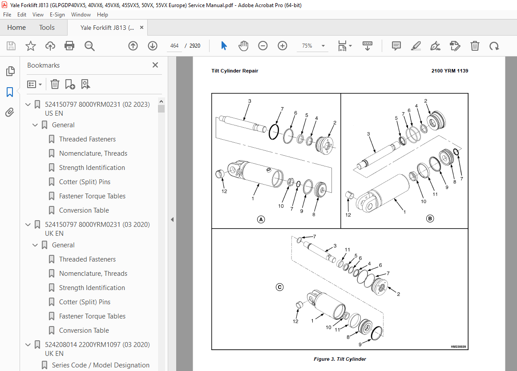Image resolution: width=517 pixels, height=371 pixels.
Task: Go to next page arrow
Action: point(152,46)
